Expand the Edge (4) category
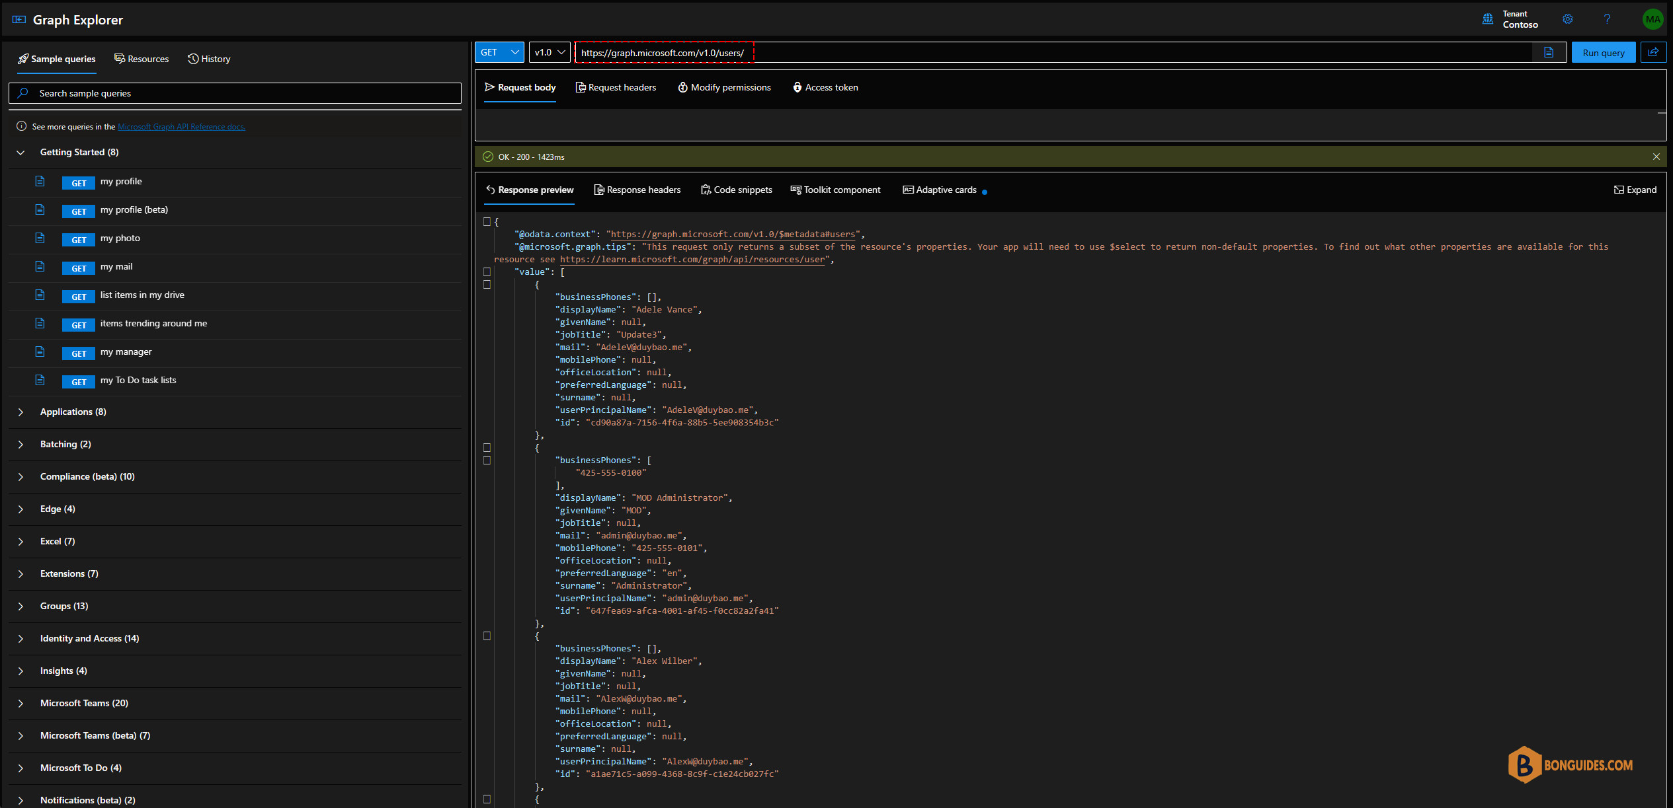This screenshot has width=1673, height=808. (20, 509)
